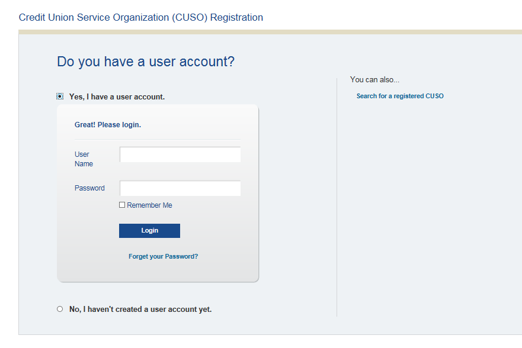Click the "User Name" field label
The height and width of the screenshot is (348, 522).
point(83,159)
